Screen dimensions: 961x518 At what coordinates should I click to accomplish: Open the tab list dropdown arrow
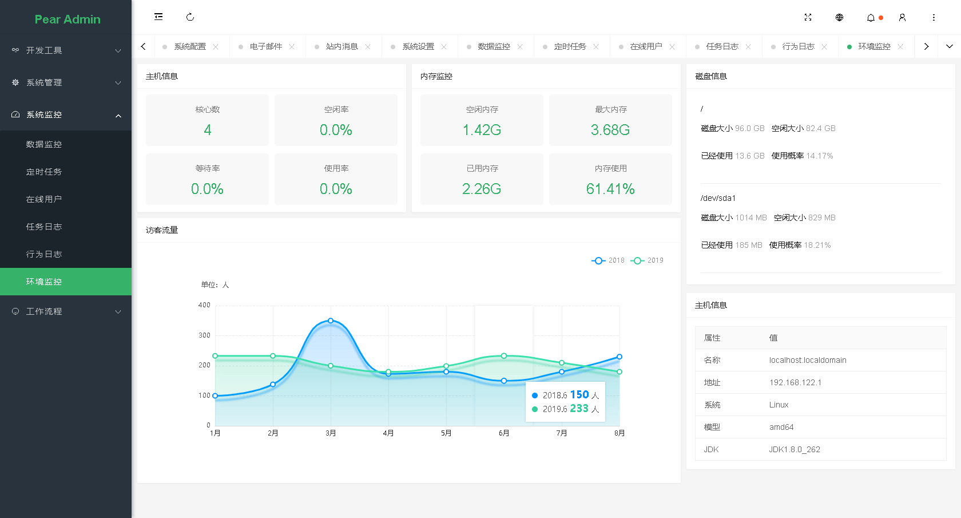click(x=950, y=46)
